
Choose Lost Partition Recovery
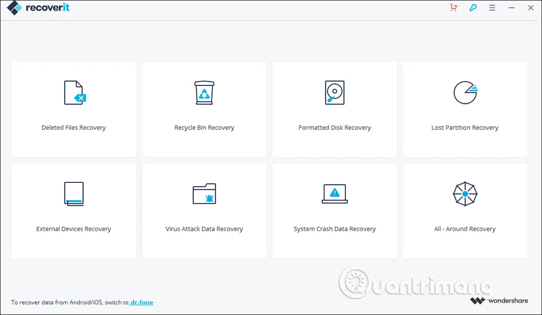[x=465, y=108]
